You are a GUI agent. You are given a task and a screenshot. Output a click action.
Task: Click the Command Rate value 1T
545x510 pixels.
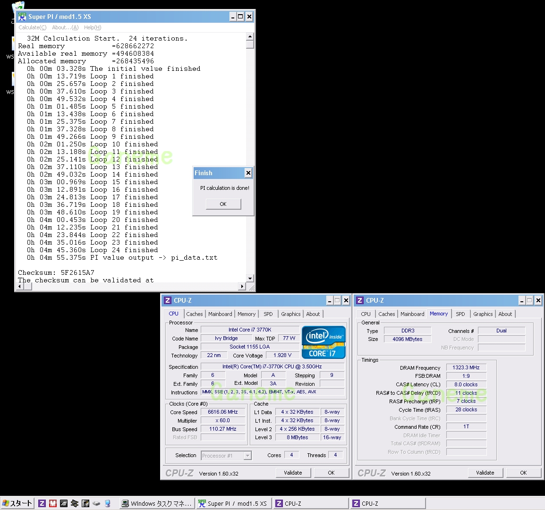click(x=466, y=426)
